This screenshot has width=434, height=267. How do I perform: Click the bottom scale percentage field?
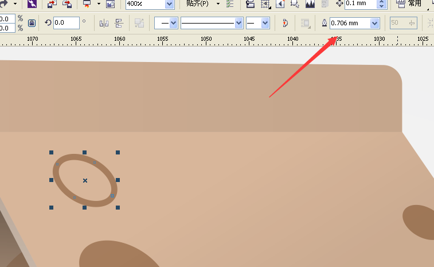(x=7, y=28)
